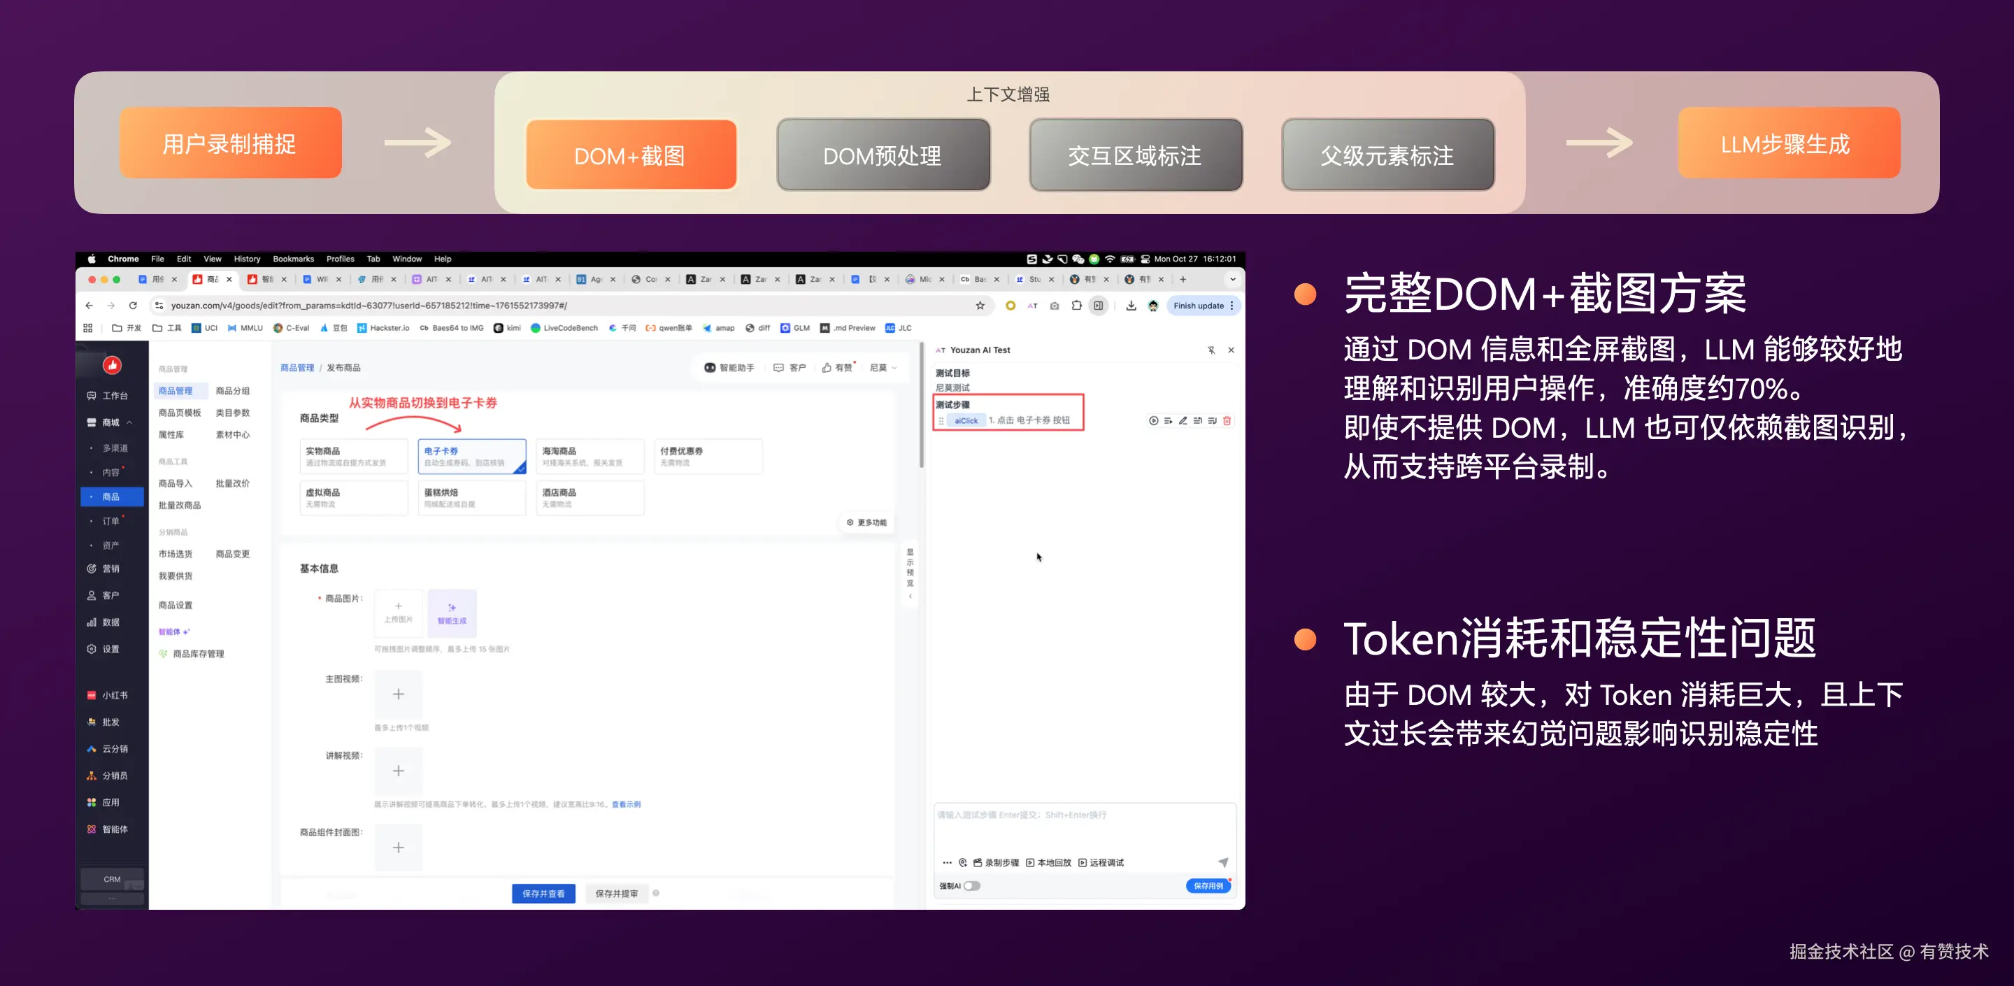Image resolution: width=2014 pixels, height=986 pixels.
Task: Open 商品分组 in the goods submenu
Action: point(232,391)
